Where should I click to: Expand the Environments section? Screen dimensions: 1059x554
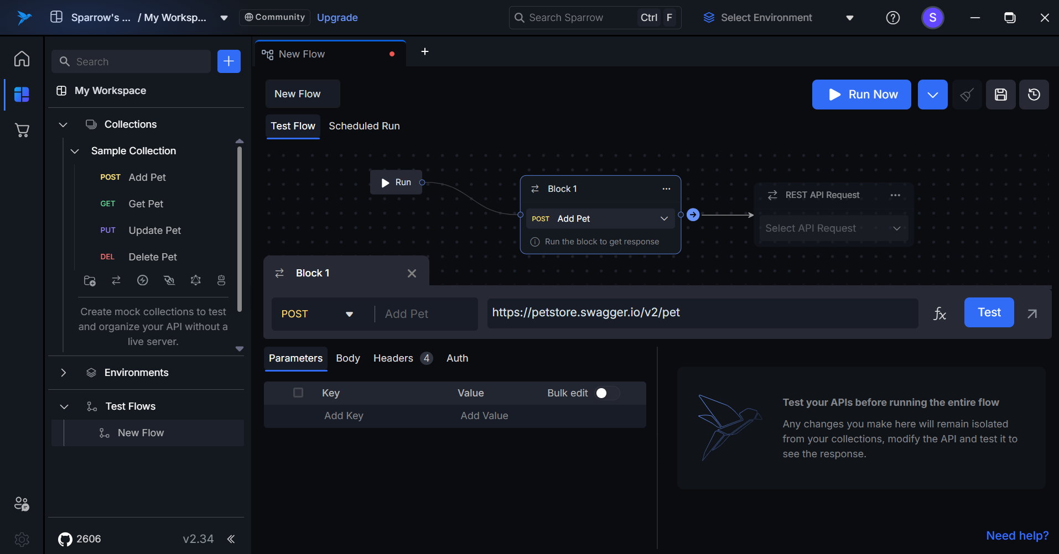[x=64, y=373]
